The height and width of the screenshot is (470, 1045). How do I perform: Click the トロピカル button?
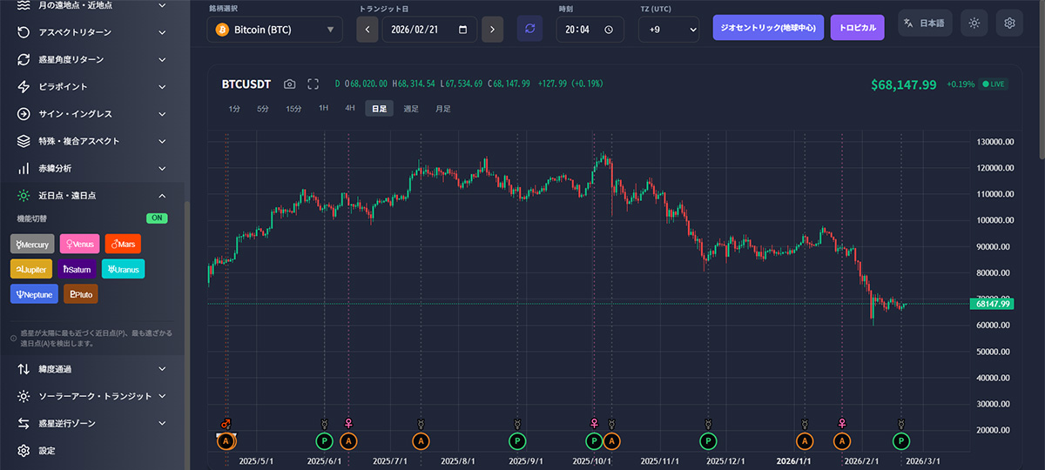pos(857,27)
